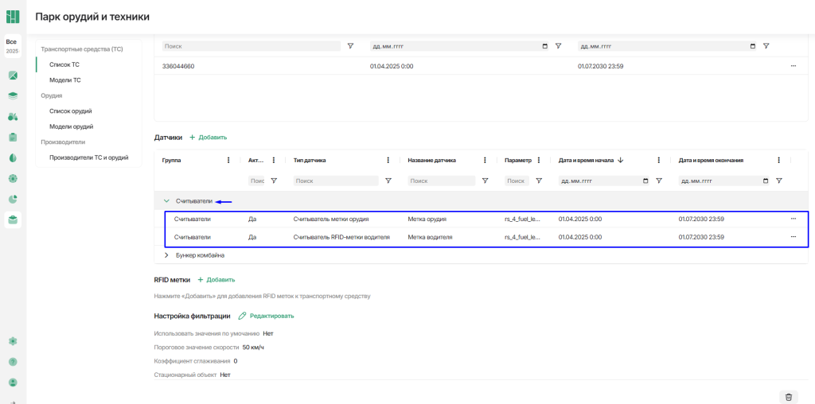This screenshot has width=815, height=404.
Task: Open the three-dot menu for Метка водителя row
Action: point(793,237)
